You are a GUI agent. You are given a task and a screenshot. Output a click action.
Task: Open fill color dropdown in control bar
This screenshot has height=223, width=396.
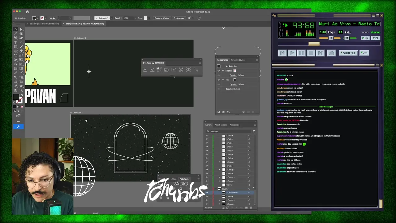tap(37, 18)
